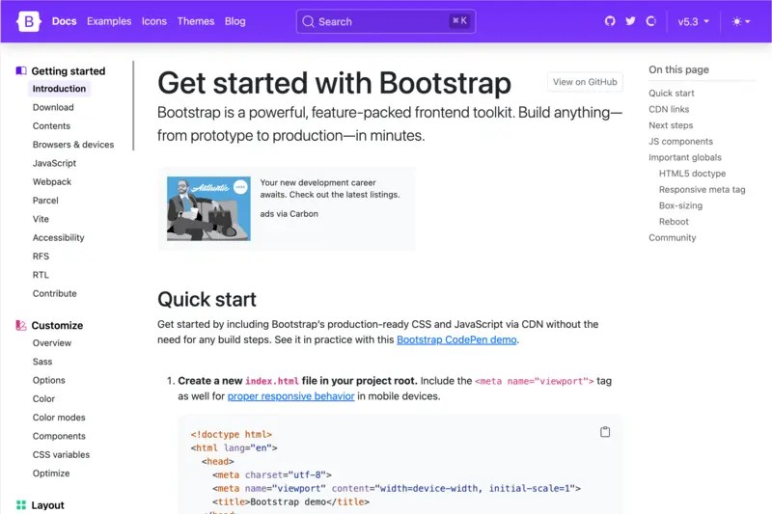The width and height of the screenshot is (772, 514).
Task: Click the Quick start heading
Action: [x=207, y=300]
